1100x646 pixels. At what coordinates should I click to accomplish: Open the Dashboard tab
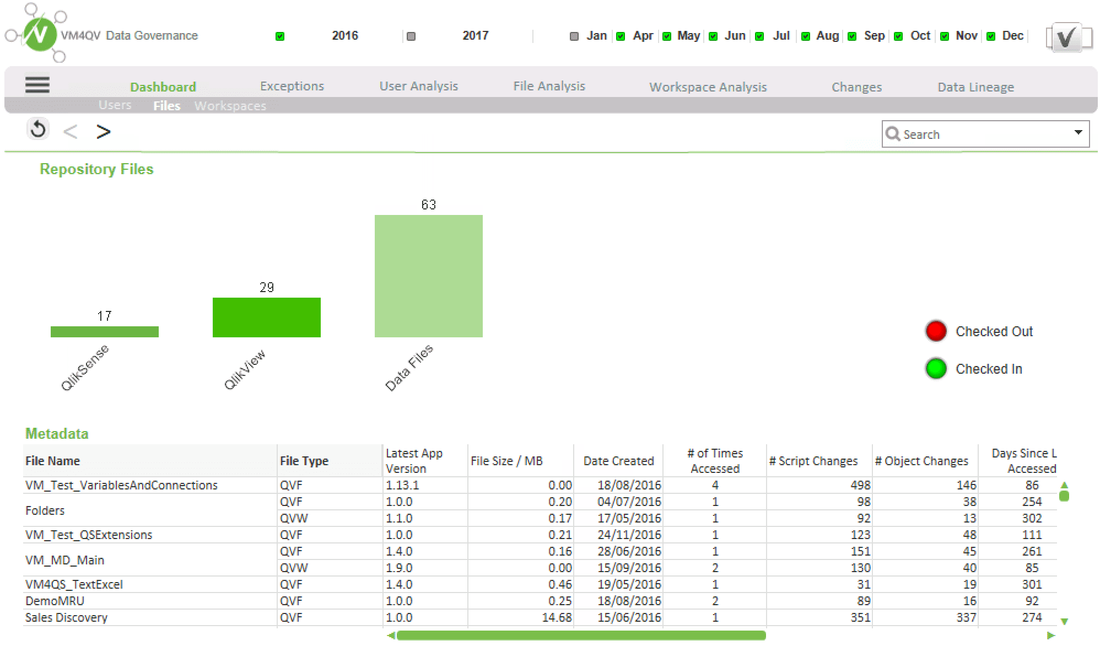point(163,87)
